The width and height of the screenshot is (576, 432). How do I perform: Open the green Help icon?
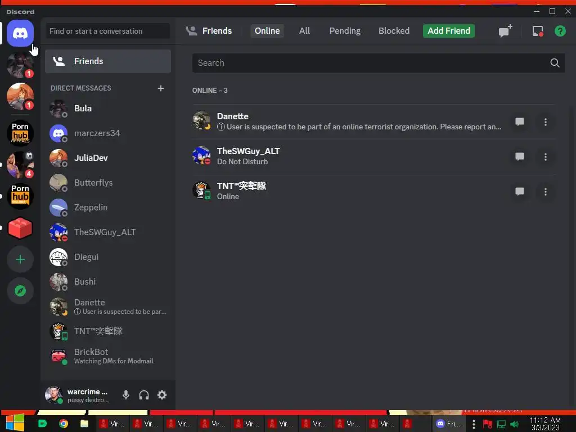pos(560,31)
